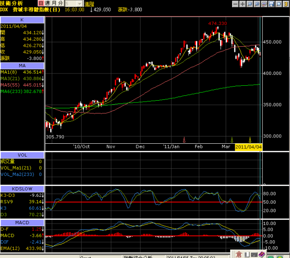Click the VOL_Ma2(233) label
The width and height of the screenshot is (290, 258).
[17, 175]
